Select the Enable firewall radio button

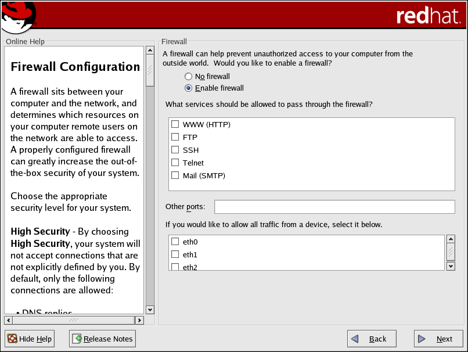188,88
